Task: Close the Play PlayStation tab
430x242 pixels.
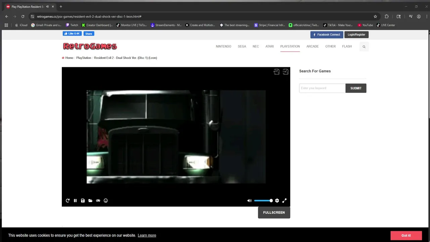Action: click(53, 7)
